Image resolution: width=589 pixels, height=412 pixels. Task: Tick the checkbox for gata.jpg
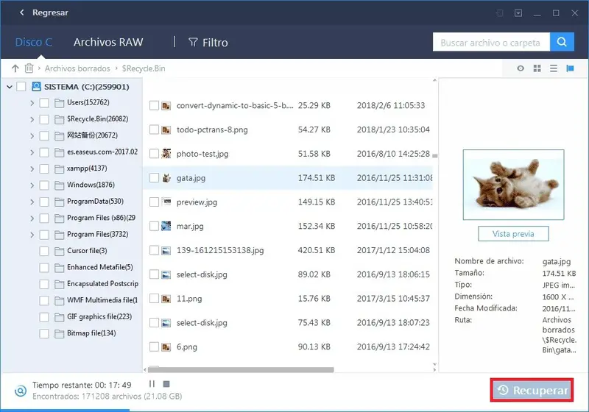pyautogui.click(x=154, y=178)
